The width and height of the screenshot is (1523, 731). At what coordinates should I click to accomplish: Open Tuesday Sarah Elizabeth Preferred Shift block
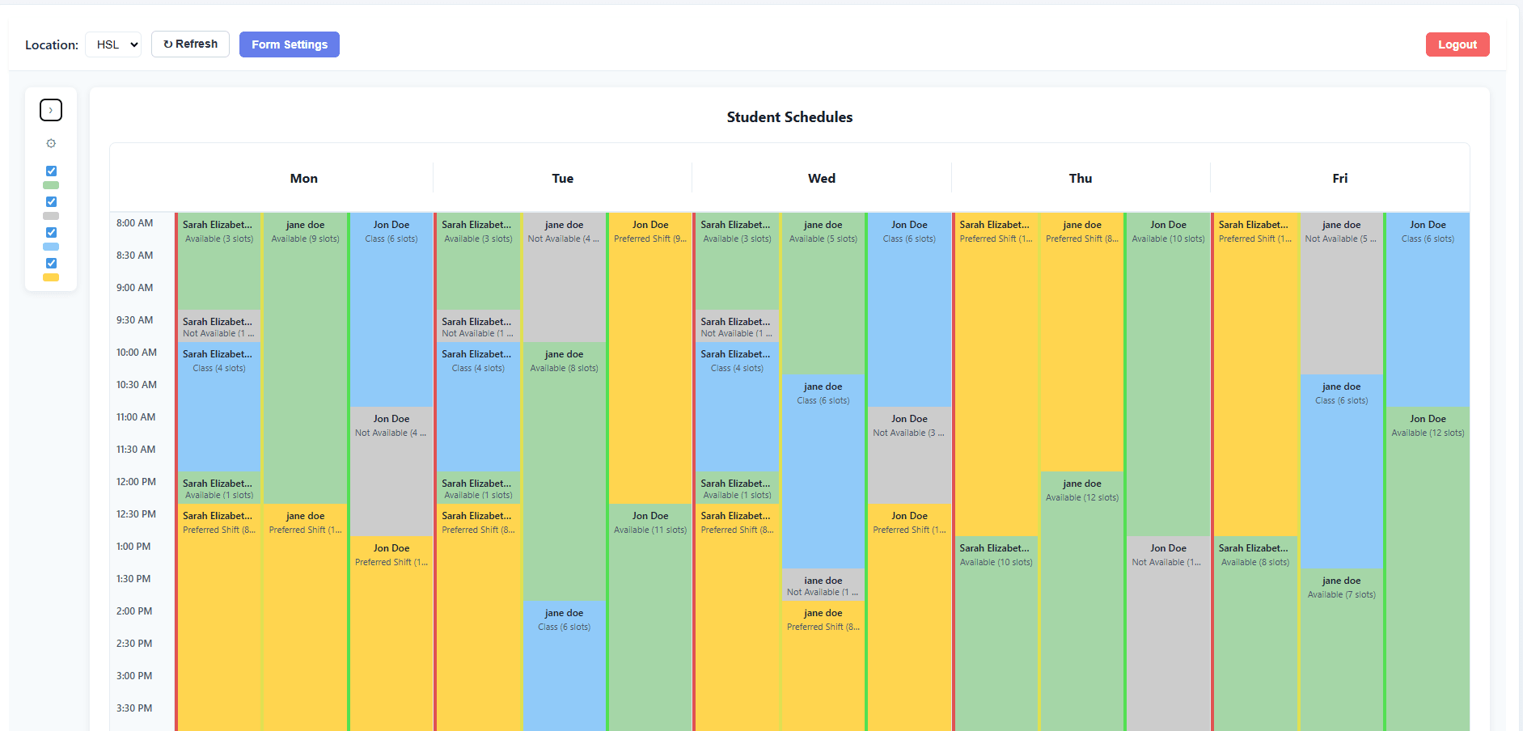click(x=478, y=618)
